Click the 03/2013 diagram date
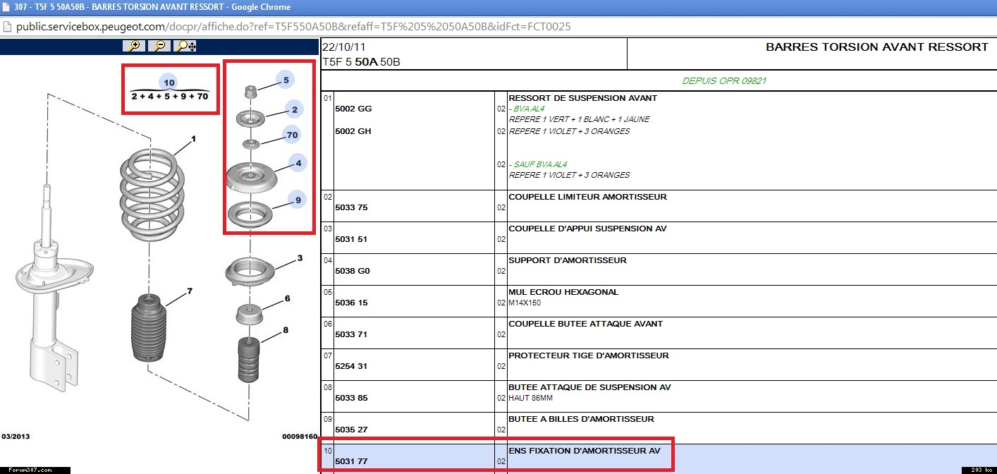 tap(16, 437)
